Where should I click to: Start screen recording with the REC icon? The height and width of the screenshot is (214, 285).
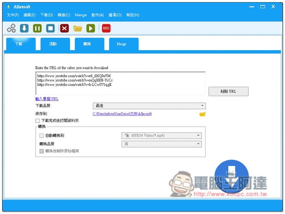coord(106,28)
